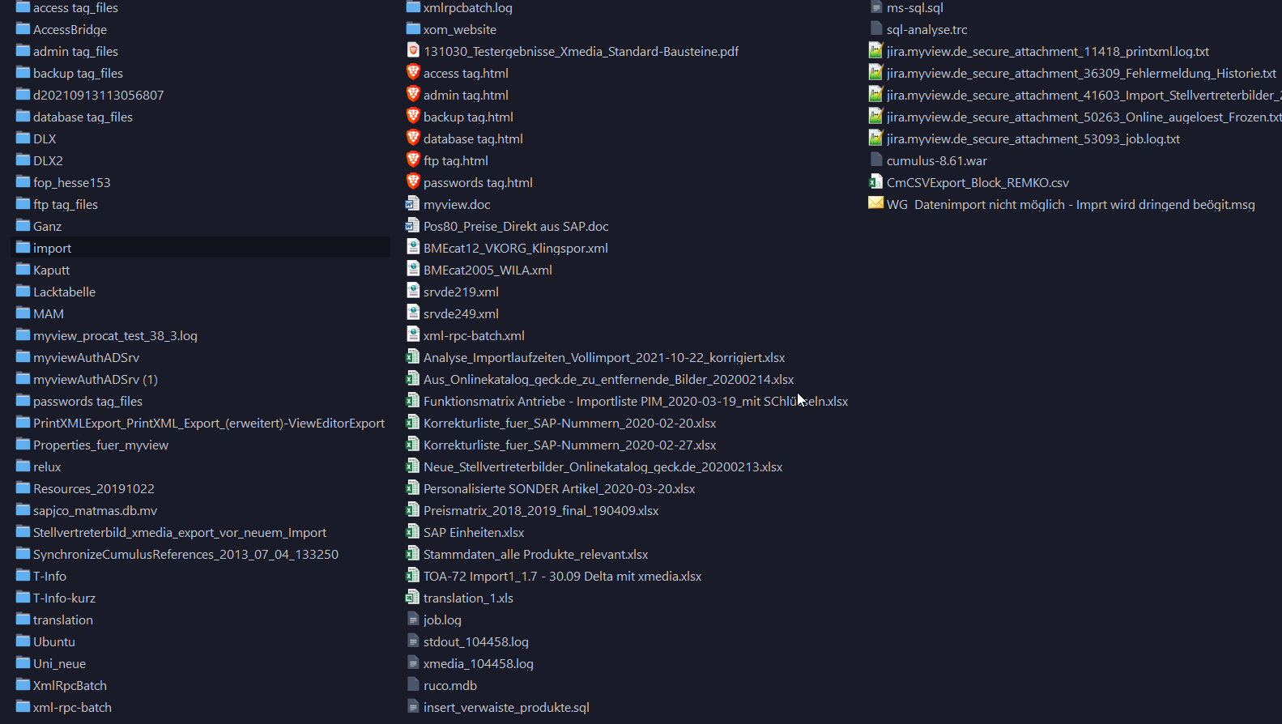Click the folder icon of xom_website

click(413, 29)
